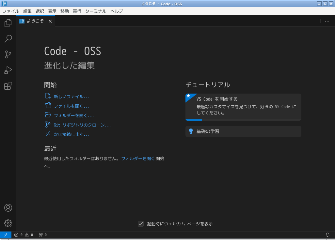The width and height of the screenshot is (335, 240).
Task: Open the VS Code を開始する tutorial card
Action: [x=243, y=107]
